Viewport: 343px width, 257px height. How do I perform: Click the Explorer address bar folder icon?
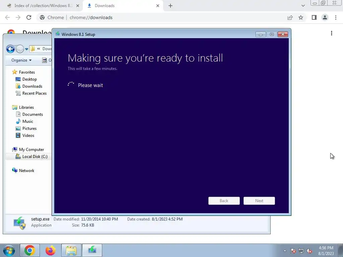(32, 49)
